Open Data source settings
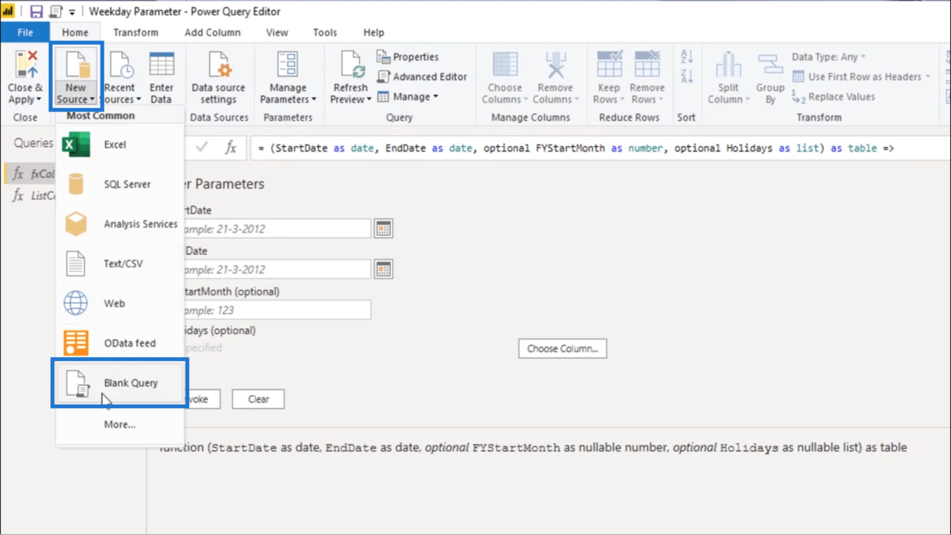The width and height of the screenshot is (951, 535). [x=218, y=77]
